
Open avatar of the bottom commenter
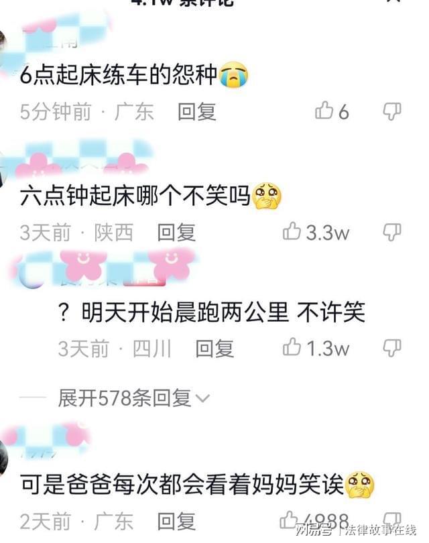click(3, 457)
